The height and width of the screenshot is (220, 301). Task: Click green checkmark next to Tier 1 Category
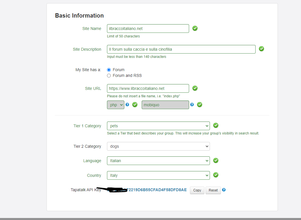(x=216, y=126)
